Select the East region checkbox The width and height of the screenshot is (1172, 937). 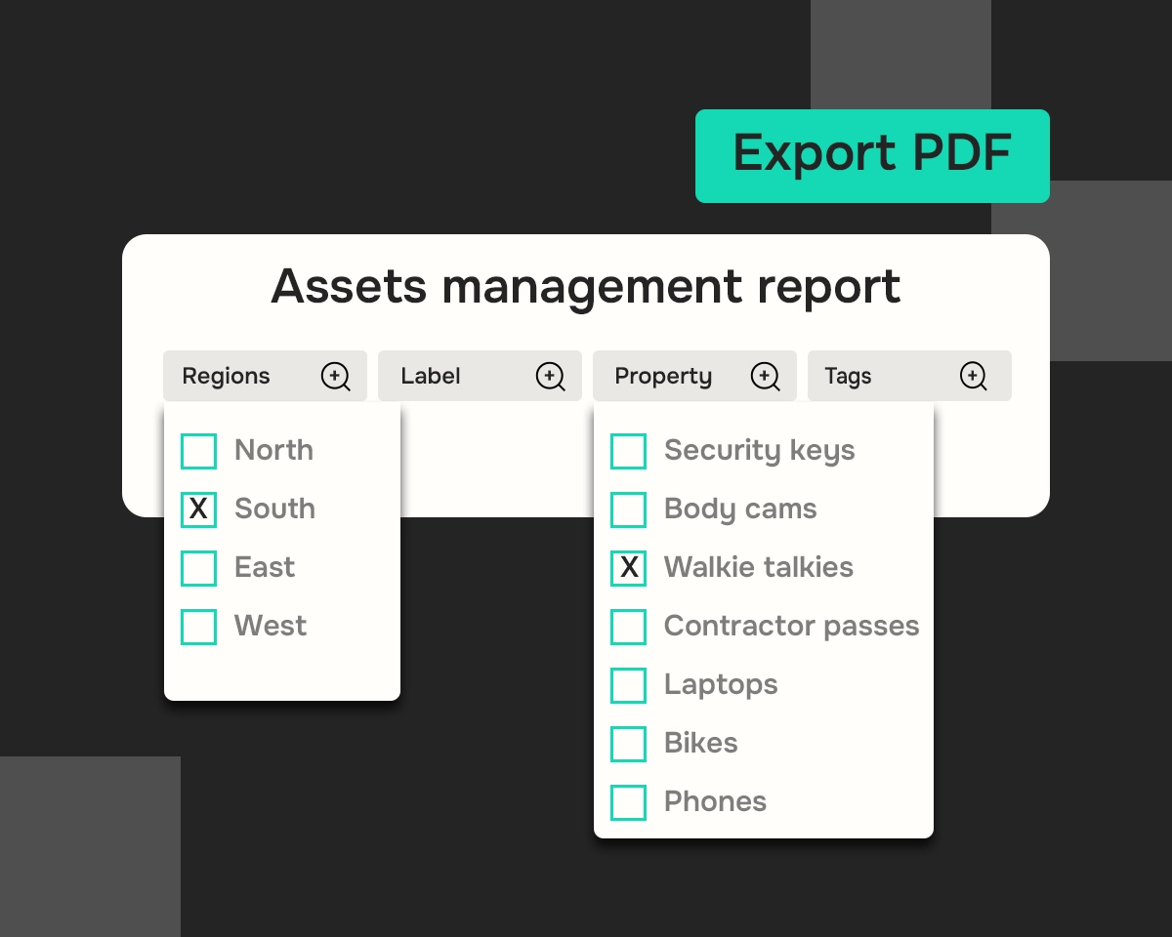coord(198,568)
